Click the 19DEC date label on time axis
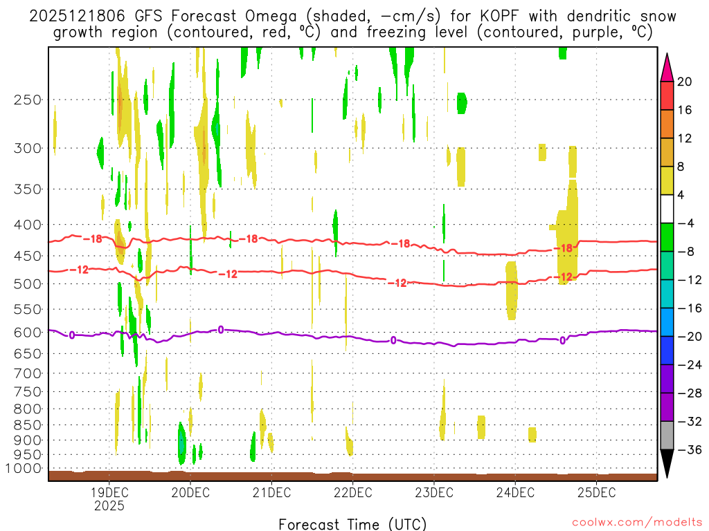This screenshot has width=709, height=531. click(x=109, y=492)
